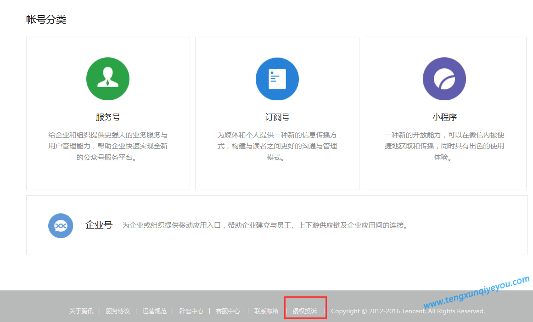Click the Copyright 2012-2016 Tencent text
This screenshot has height=322, width=533.
pyautogui.click(x=408, y=311)
